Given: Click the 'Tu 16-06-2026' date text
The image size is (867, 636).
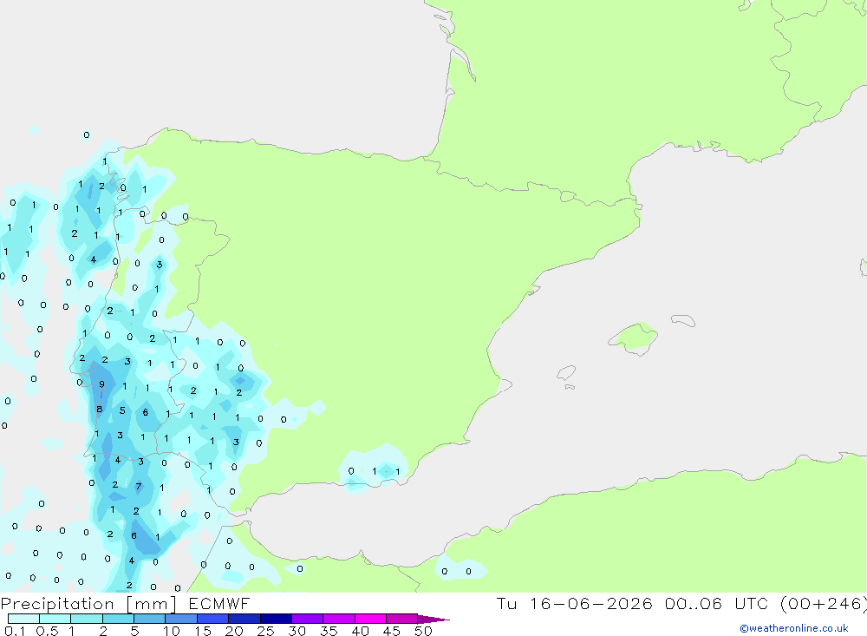Looking at the screenshot, I should pyautogui.click(x=575, y=603).
